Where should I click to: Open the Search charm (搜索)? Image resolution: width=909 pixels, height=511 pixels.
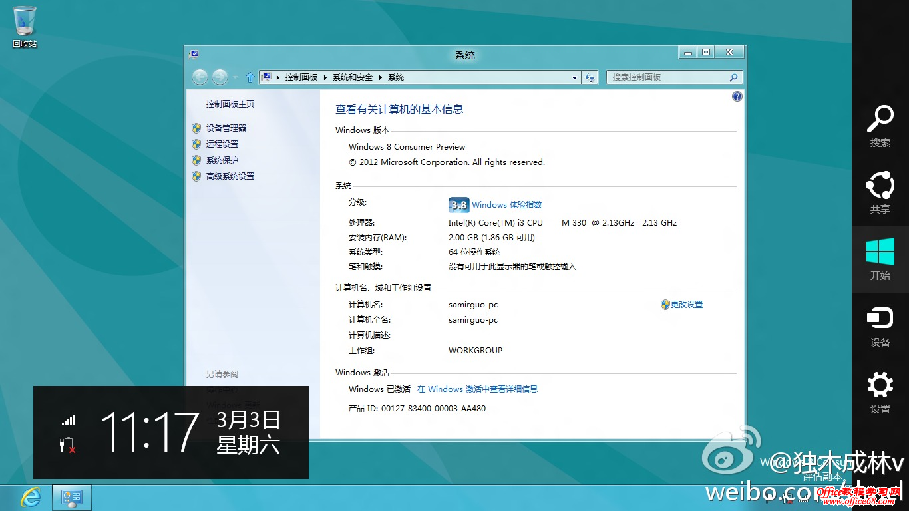pos(880,125)
